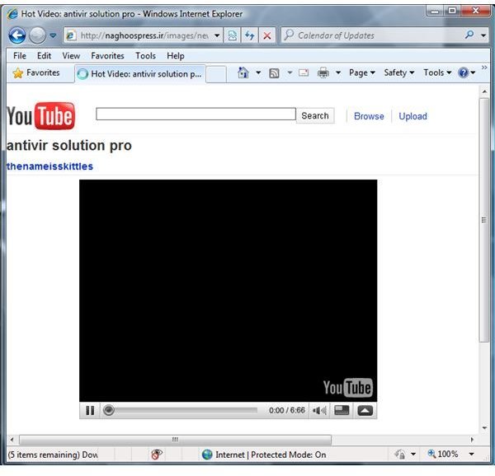Click the Home icon in command bar
This screenshot has height=476, width=495.
243,72
